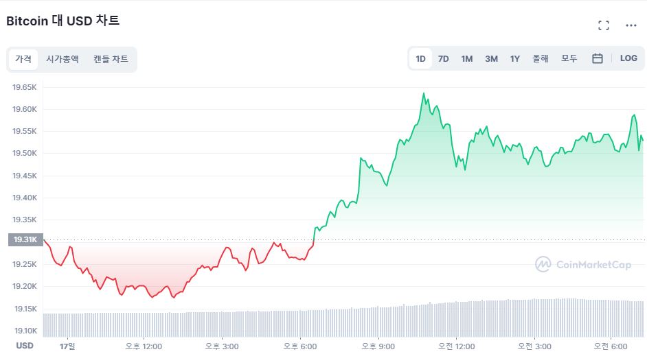Open the three-dot more options menu
This screenshot has width=647, height=354.
click(x=631, y=25)
